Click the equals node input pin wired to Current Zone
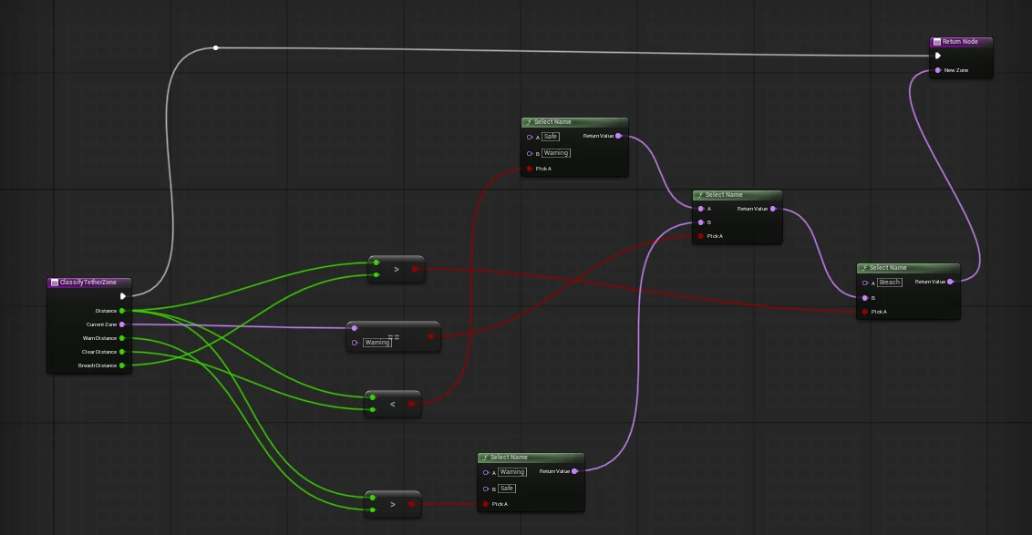The height and width of the screenshot is (535, 1032). (354, 328)
